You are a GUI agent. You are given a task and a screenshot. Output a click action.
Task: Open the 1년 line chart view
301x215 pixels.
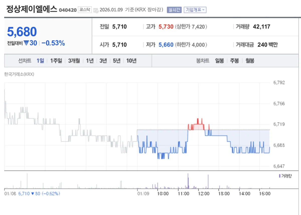[90, 61]
